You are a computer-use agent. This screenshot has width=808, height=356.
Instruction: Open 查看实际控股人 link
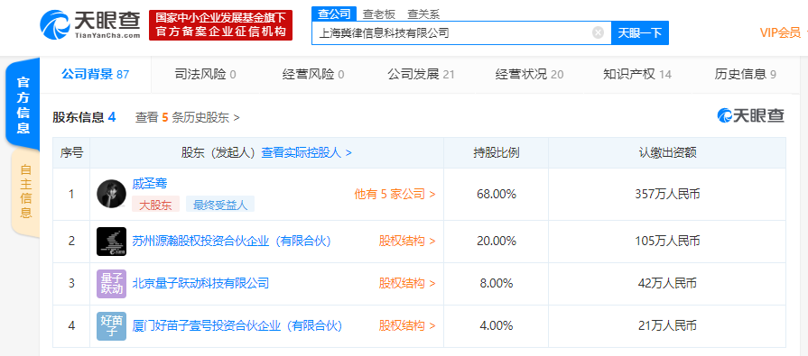coord(307,153)
